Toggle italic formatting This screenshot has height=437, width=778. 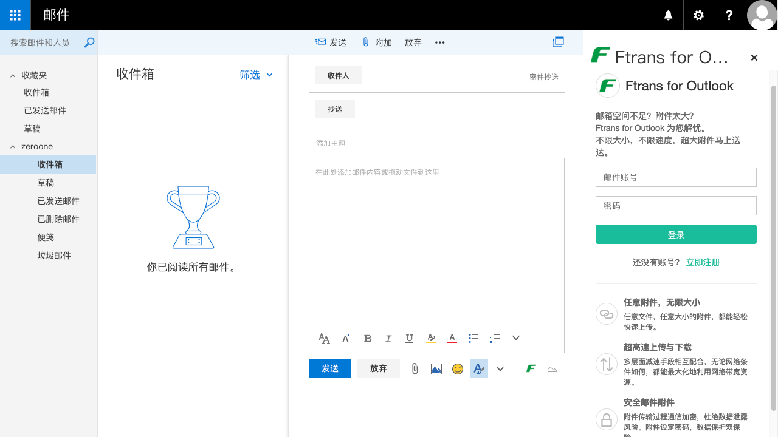(388, 338)
